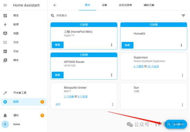Open Sun card three-dot menu
Image resolution: width=190 pixels, height=132 pixels.
(x=182, y=105)
